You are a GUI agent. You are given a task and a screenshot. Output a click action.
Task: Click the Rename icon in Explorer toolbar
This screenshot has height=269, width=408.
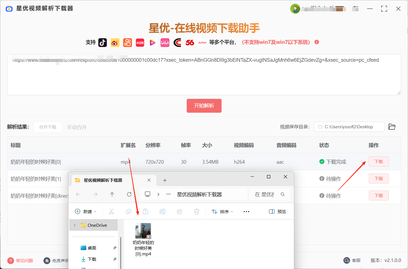(x=163, y=212)
